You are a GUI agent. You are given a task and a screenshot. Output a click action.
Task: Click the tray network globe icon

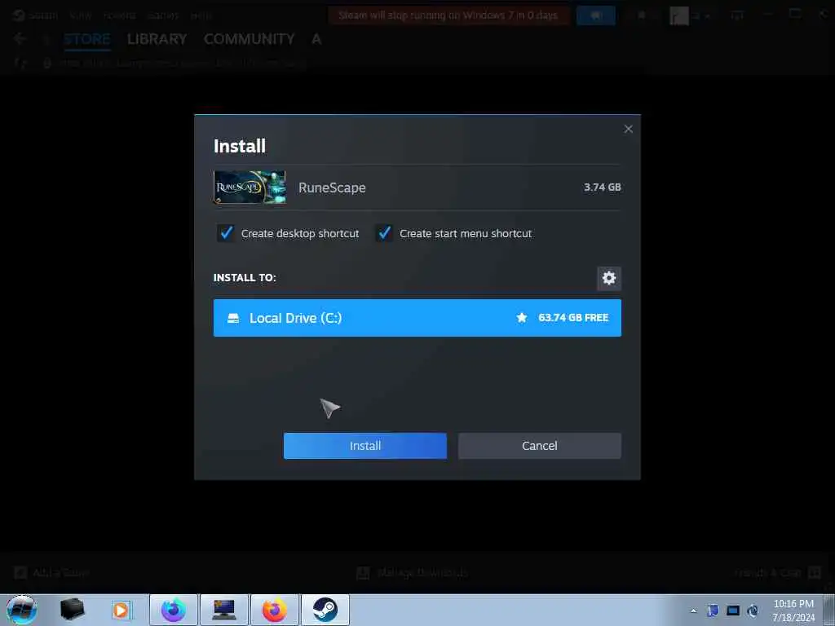pyautogui.click(x=753, y=611)
